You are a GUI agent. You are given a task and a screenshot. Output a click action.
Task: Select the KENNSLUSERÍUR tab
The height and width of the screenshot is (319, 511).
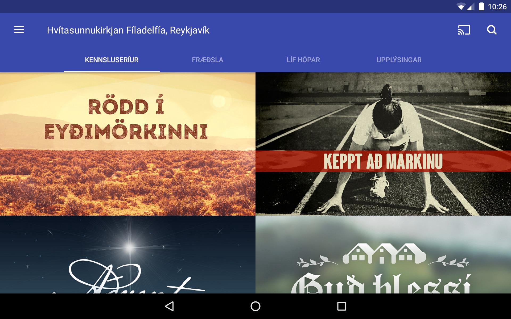(x=112, y=60)
